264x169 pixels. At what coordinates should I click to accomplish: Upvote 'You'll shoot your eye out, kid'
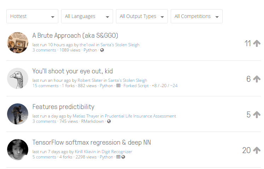pyautogui.click(x=257, y=79)
